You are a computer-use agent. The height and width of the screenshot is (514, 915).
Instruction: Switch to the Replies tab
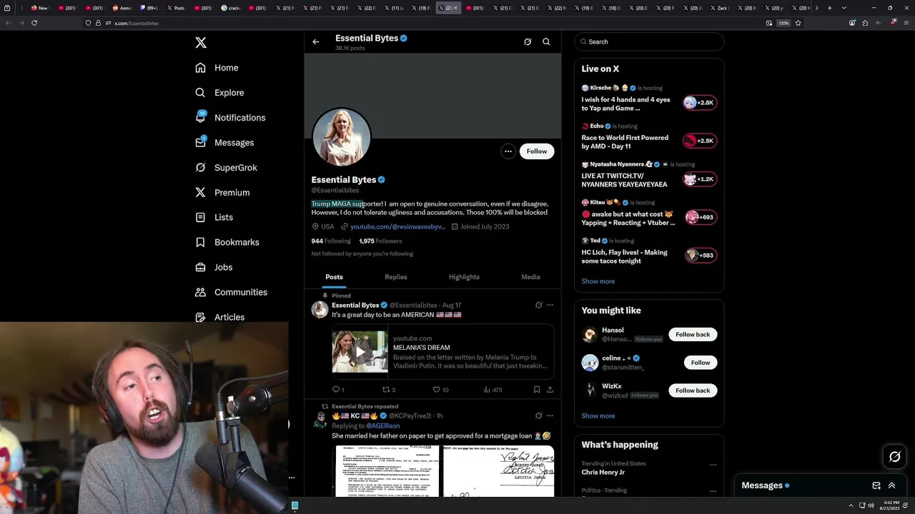click(x=395, y=277)
